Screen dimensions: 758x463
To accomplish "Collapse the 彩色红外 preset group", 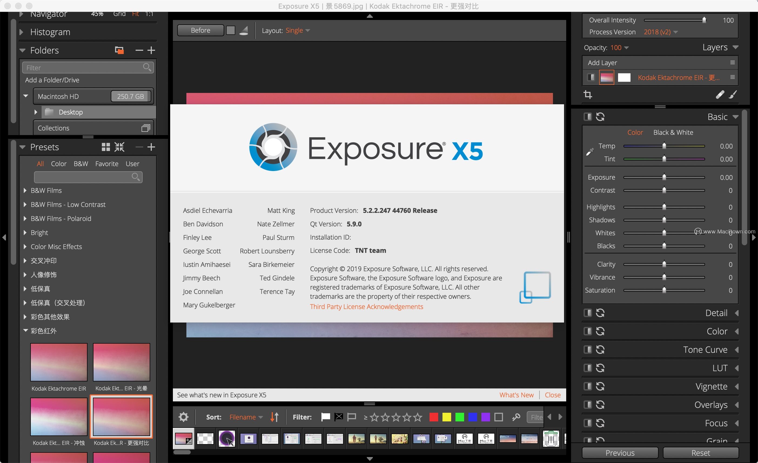I will point(25,331).
